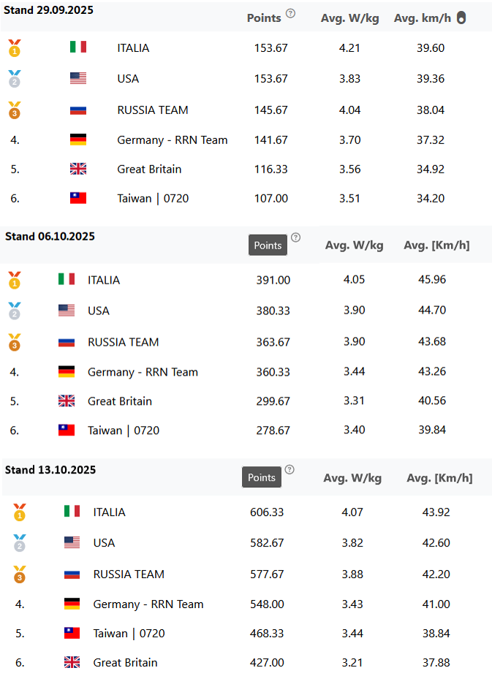Open Taiwan | 0720 in the 06.10.2025 table
Image resolution: width=492 pixels, height=676 pixels.
point(124,430)
